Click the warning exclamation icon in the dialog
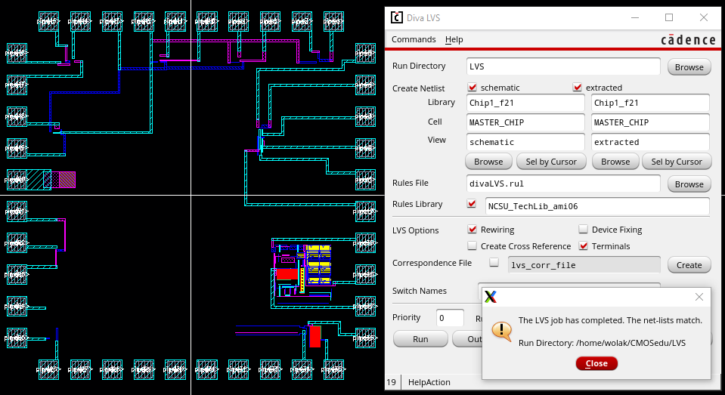This screenshot has width=725, height=395. [500, 331]
